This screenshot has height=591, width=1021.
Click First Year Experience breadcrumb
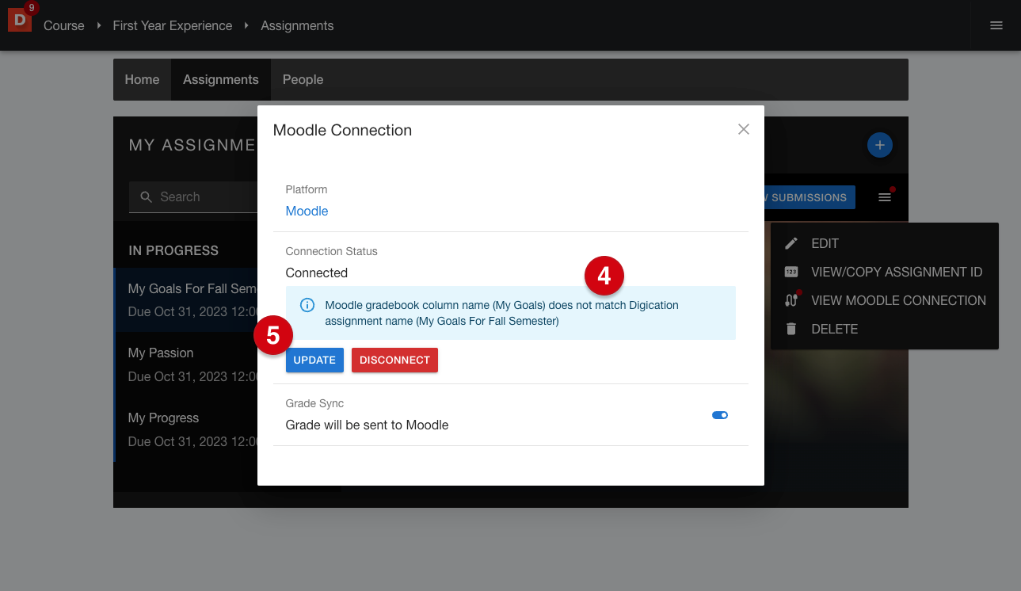(173, 25)
